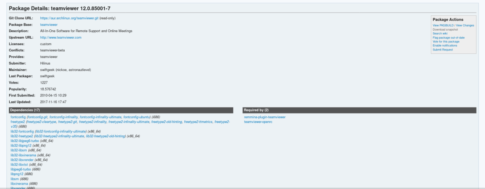The height and width of the screenshot is (189, 485).
Task: Open the lib32-libxrender dependency link
Action: tap(22, 160)
